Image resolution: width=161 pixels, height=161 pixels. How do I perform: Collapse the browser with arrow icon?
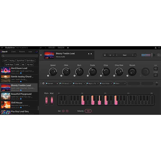[x=41, y=55]
